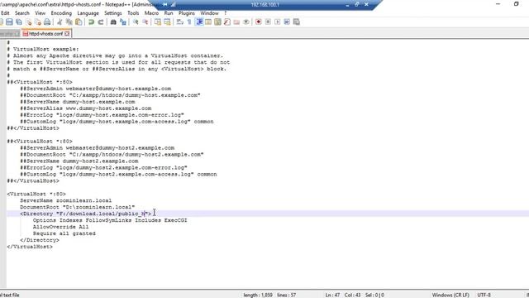Save the current file via toolbar
The image size is (529, 298).
(x=9, y=22)
